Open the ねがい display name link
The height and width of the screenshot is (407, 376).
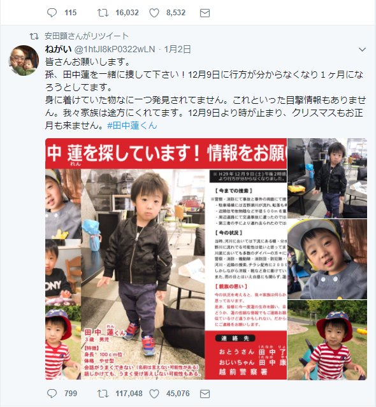58,49
